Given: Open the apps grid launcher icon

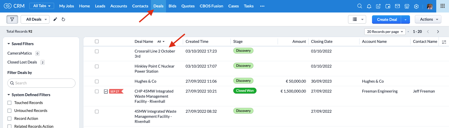Looking at the screenshot, I should click(x=443, y=6).
